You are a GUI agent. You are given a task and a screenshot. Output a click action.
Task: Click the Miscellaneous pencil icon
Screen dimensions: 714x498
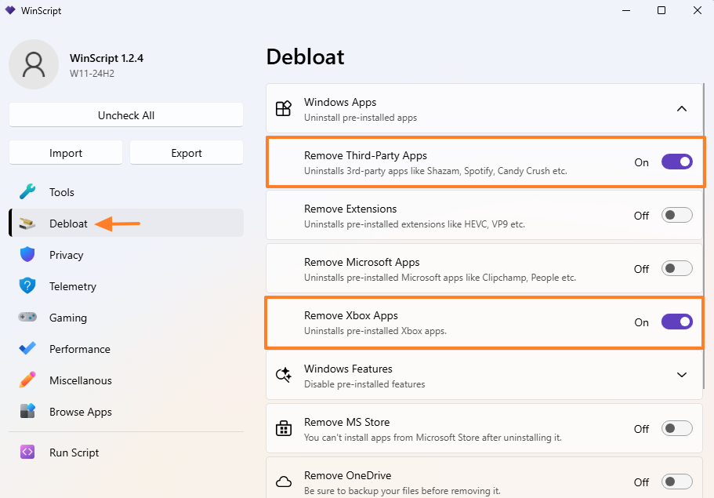click(x=26, y=380)
